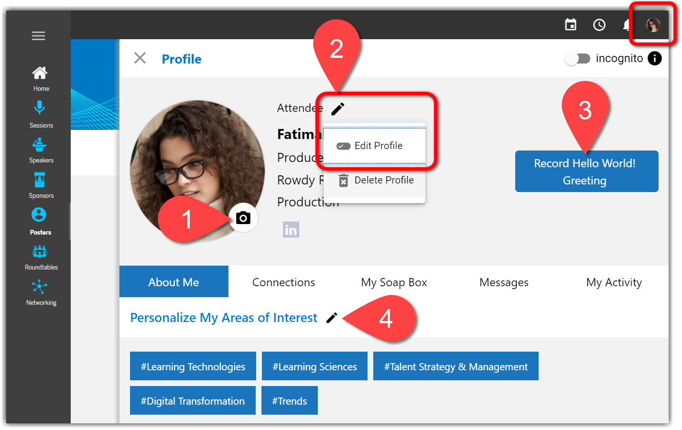Click the pencil icon beside Attendee
The height and width of the screenshot is (430, 682).
click(x=338, y=109)
